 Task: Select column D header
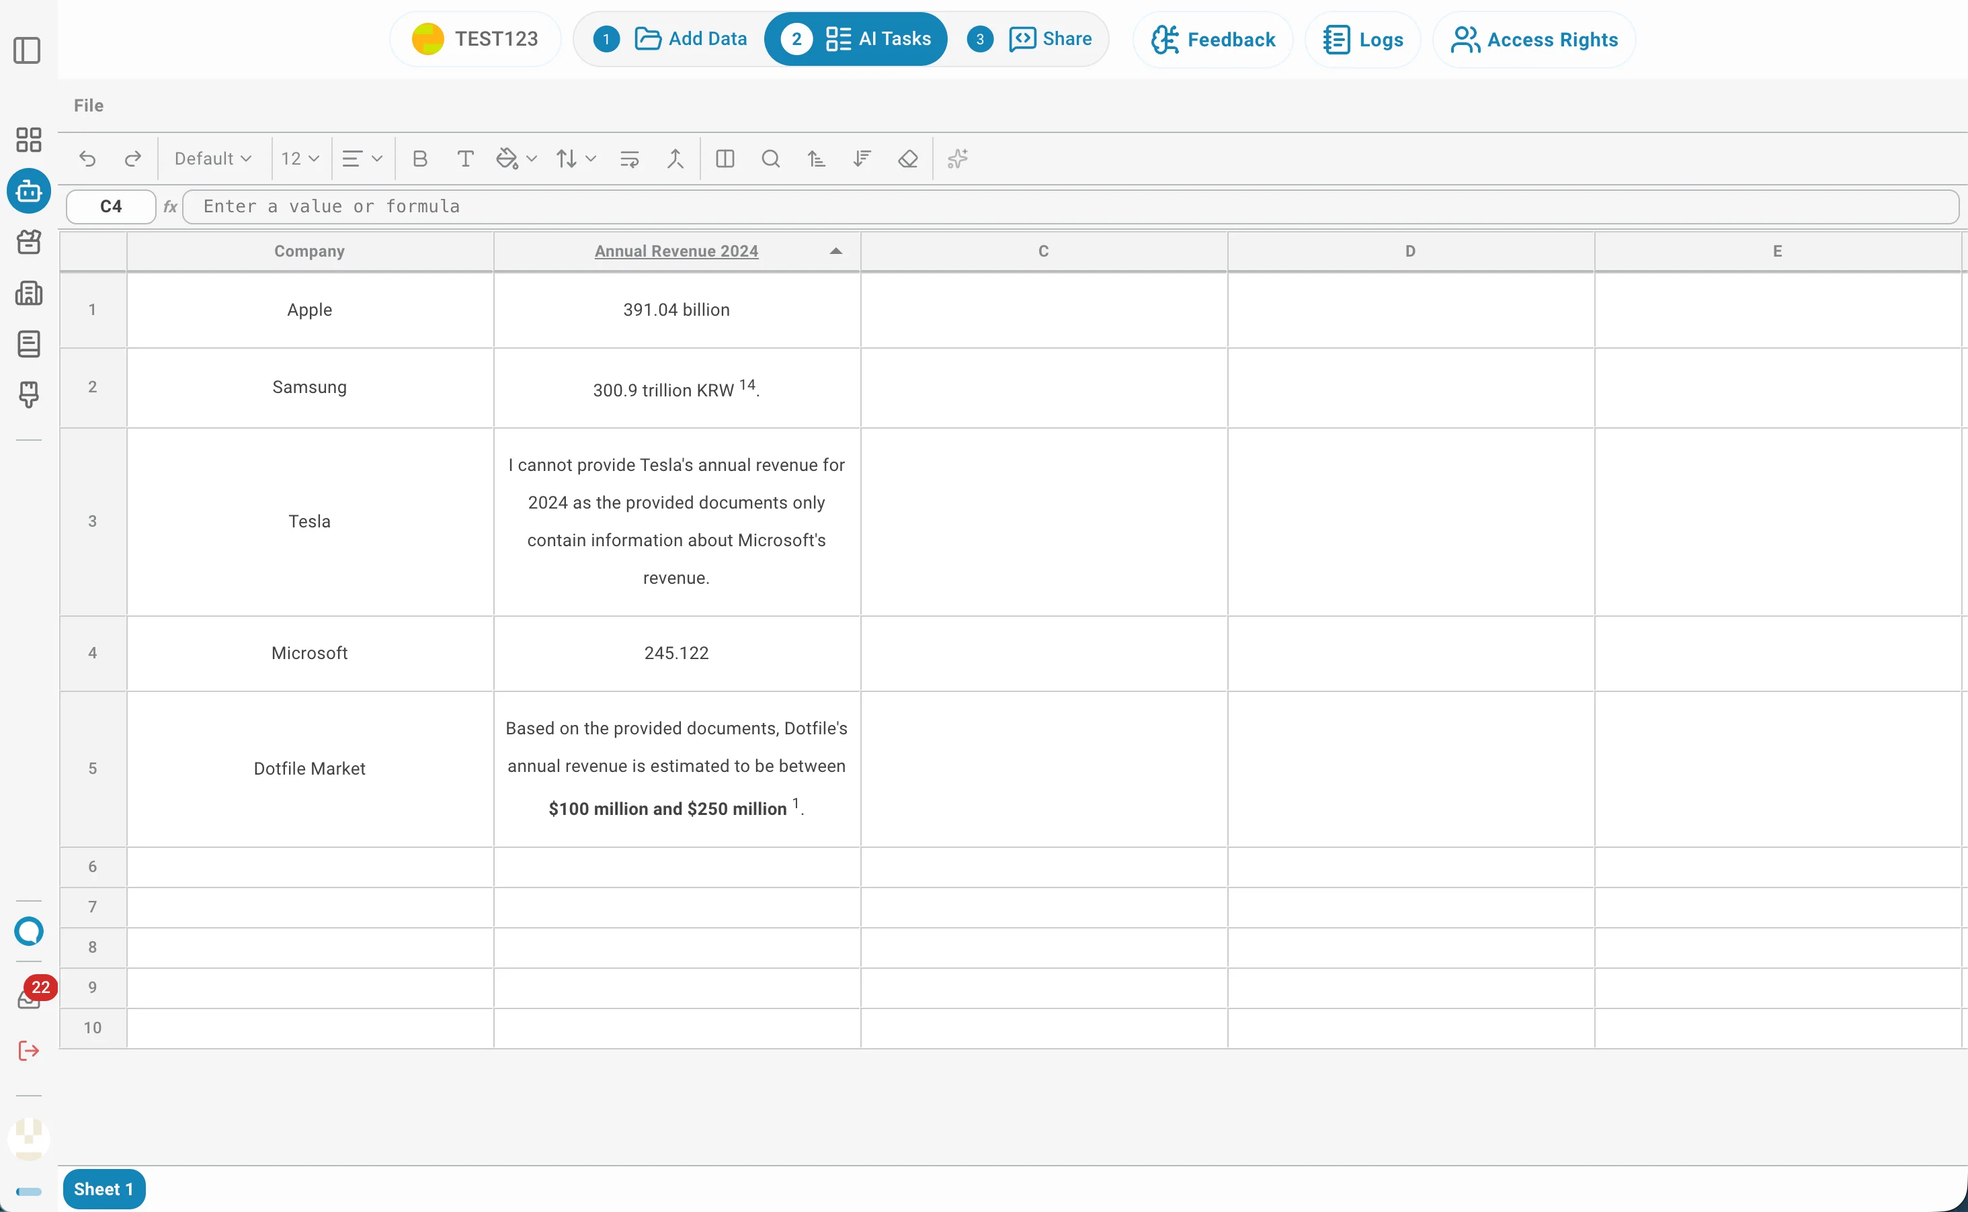pyautogui.click(x=1411, y=251)
